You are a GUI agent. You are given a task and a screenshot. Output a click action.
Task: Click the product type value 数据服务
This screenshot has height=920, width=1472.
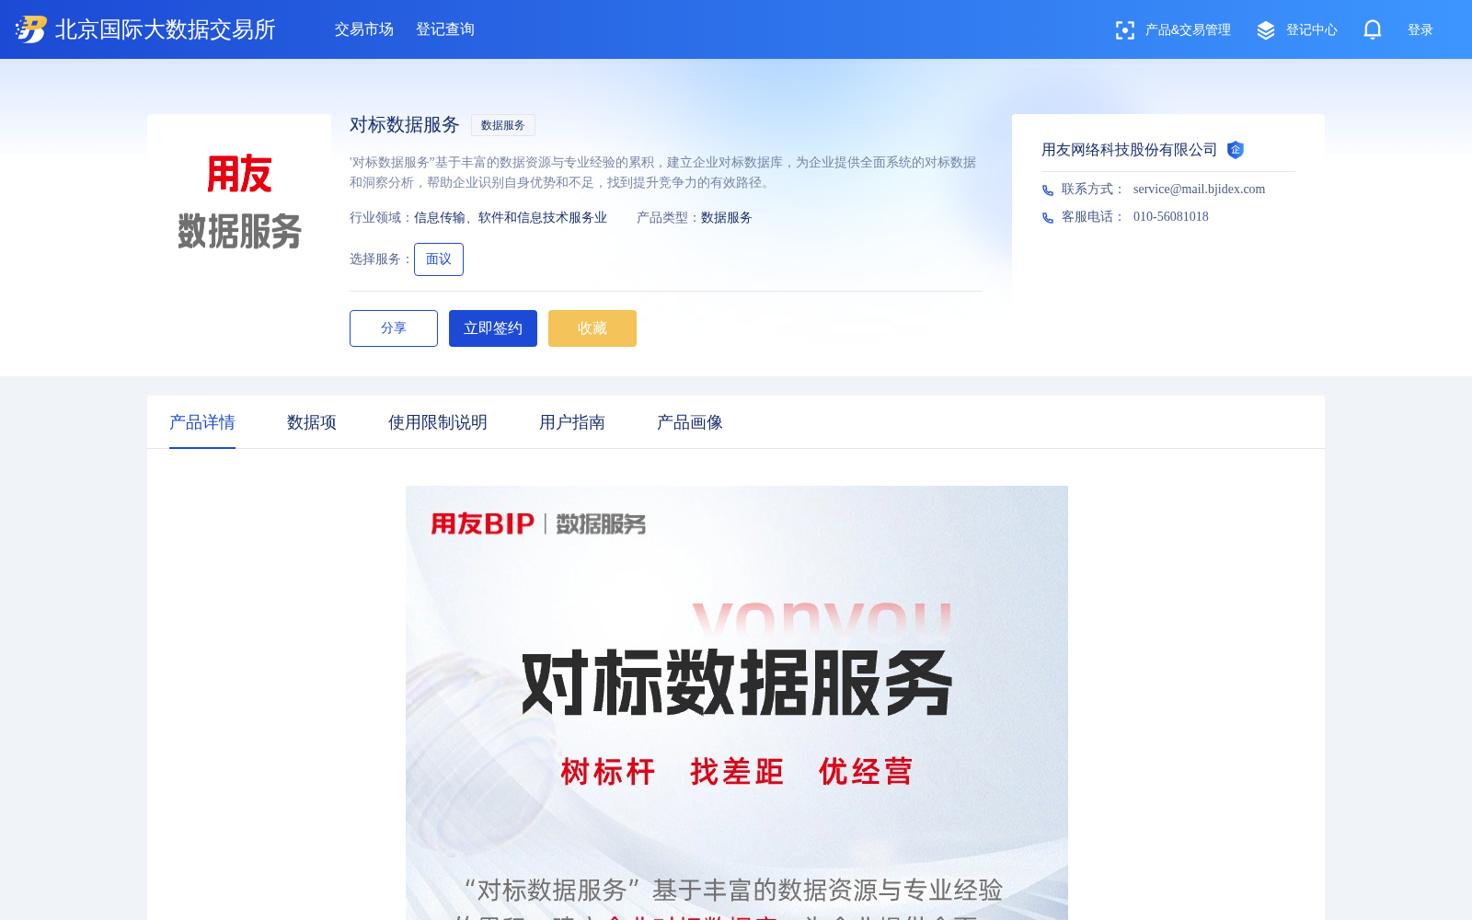click(727, 218)
